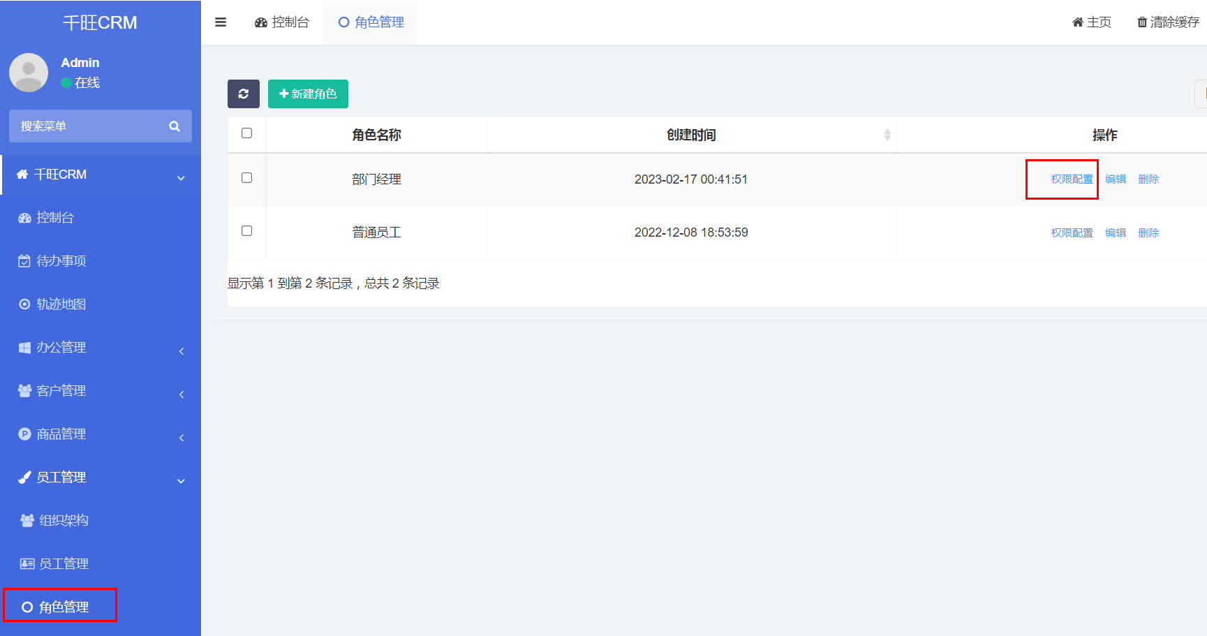This screenshot has width=1207, height=636.
Task: Click the refresh table button
Action: (x=244, y=94)
